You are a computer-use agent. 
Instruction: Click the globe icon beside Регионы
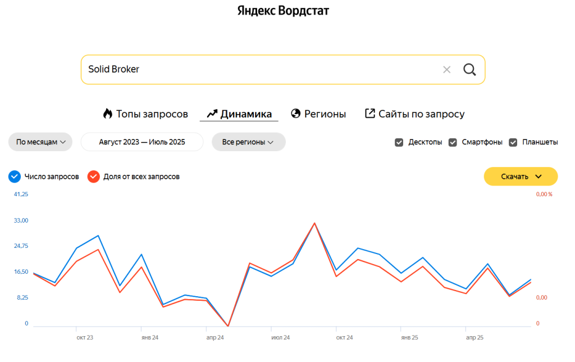click(x=296, y=114)
